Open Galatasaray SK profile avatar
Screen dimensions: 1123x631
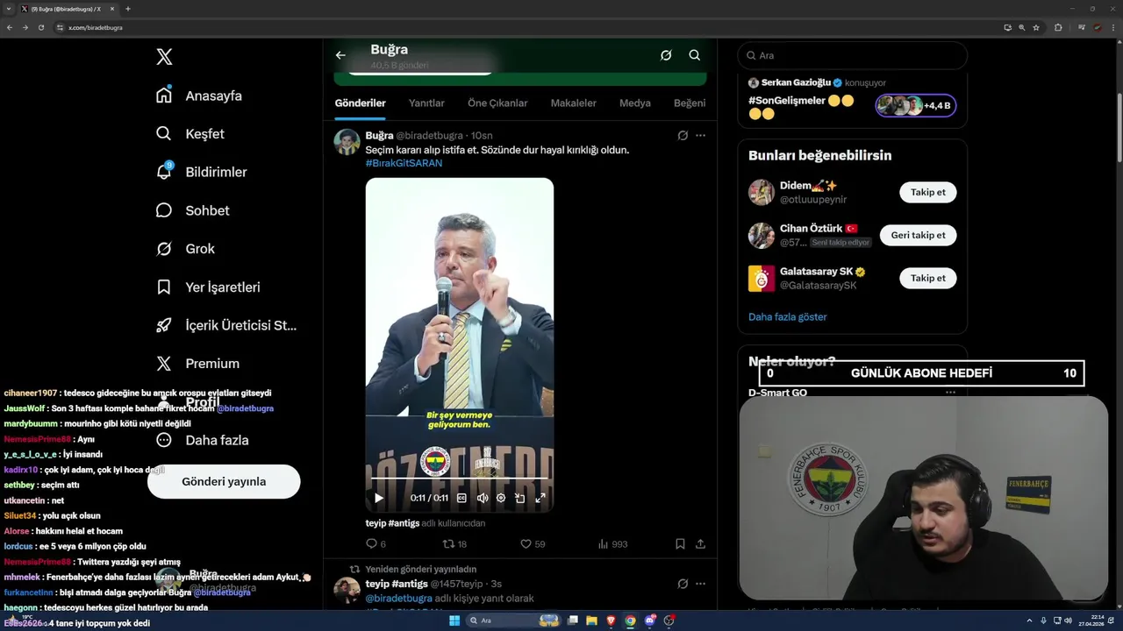click(x=762, y=279)
